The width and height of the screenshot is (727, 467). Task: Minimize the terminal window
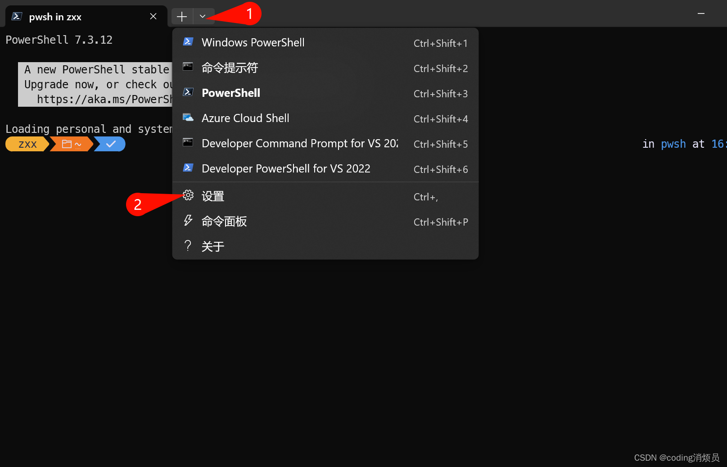701,14
